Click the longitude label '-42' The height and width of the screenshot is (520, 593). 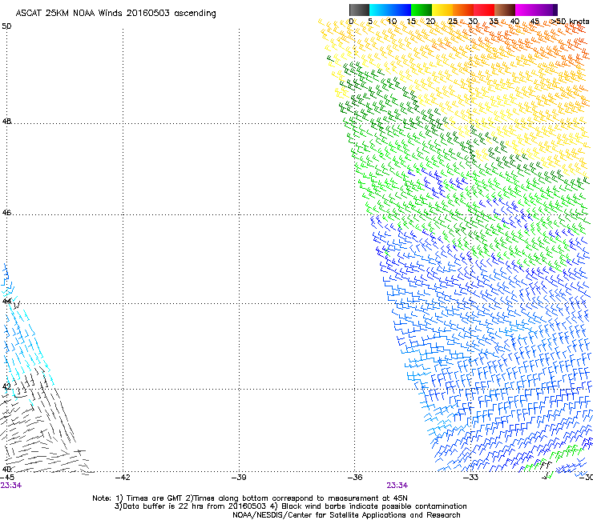coord(123,478)
